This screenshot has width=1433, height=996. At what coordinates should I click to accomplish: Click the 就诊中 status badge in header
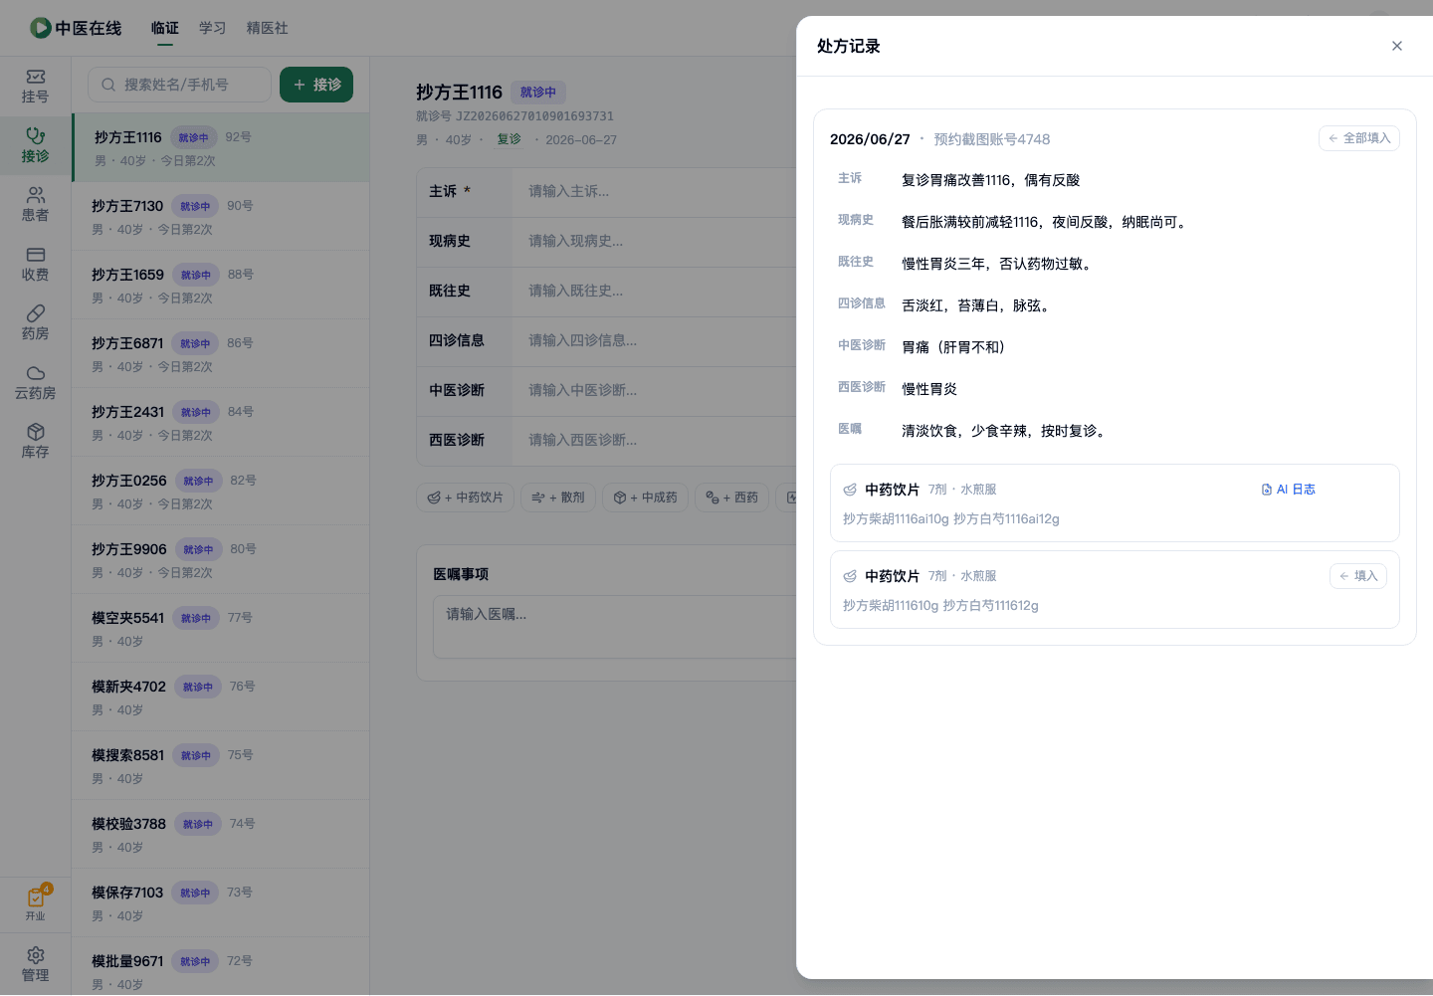coord(538,93)
